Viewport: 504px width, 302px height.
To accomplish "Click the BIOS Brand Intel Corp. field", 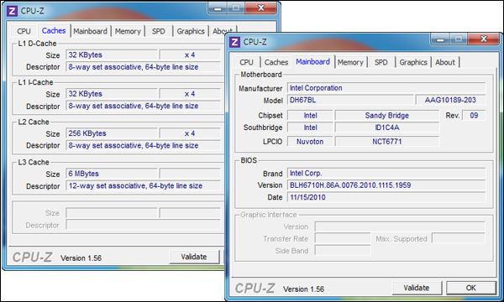I will click(x=386, y=174).
